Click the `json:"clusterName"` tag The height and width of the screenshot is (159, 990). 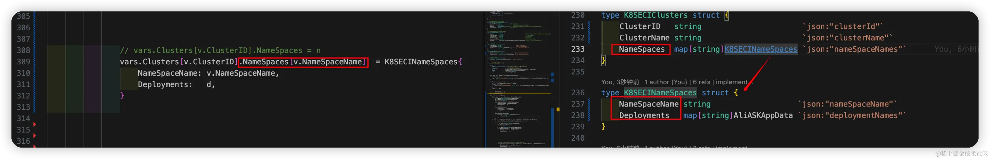point(847,38)
